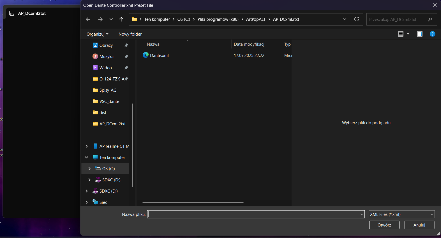Toggle the preview pane
The width and height of the screenshot is (441, 238).
(x=420, y=34)
